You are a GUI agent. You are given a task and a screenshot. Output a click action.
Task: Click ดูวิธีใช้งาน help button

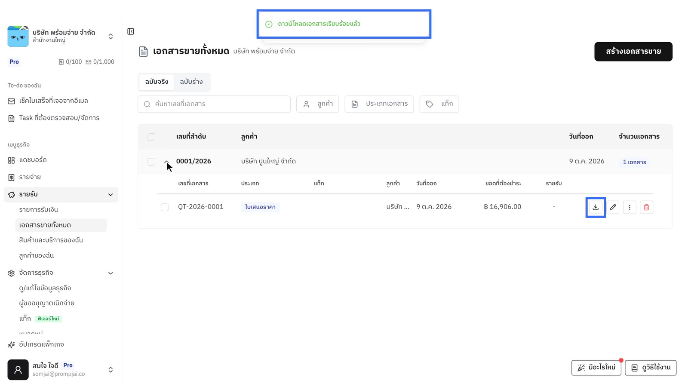pos(651,368)
